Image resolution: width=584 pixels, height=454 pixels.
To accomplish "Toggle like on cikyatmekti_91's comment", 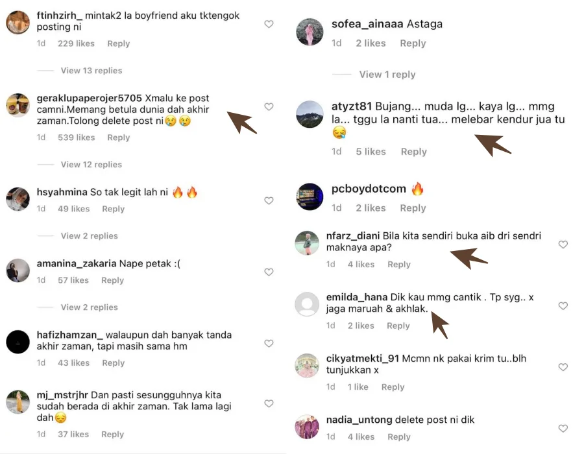I will click(x=563, y=367).
